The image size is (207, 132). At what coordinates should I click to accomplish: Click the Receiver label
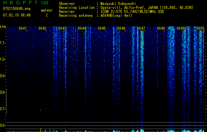pos(67,12)
